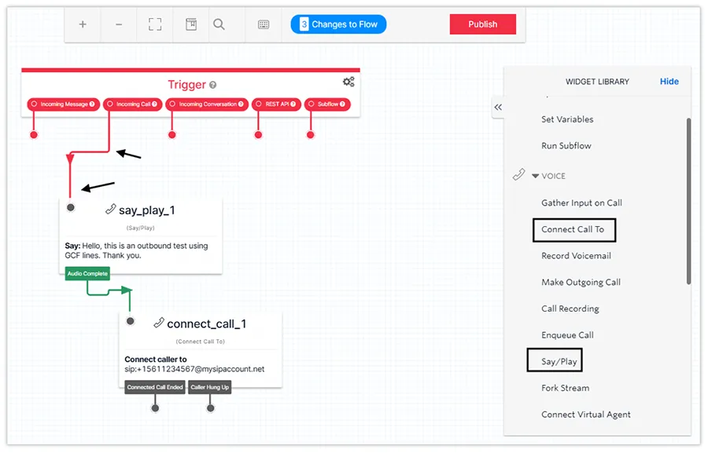Collapse widget library with double chevron
The width and height of the screenshot is (708, 453).
tap(498, 108)
